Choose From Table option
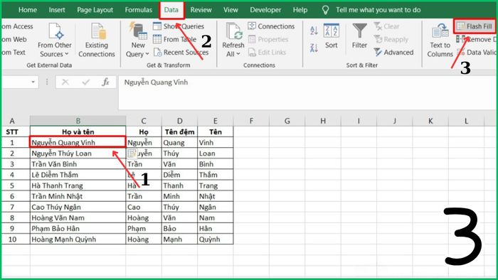 coord(175,39)
